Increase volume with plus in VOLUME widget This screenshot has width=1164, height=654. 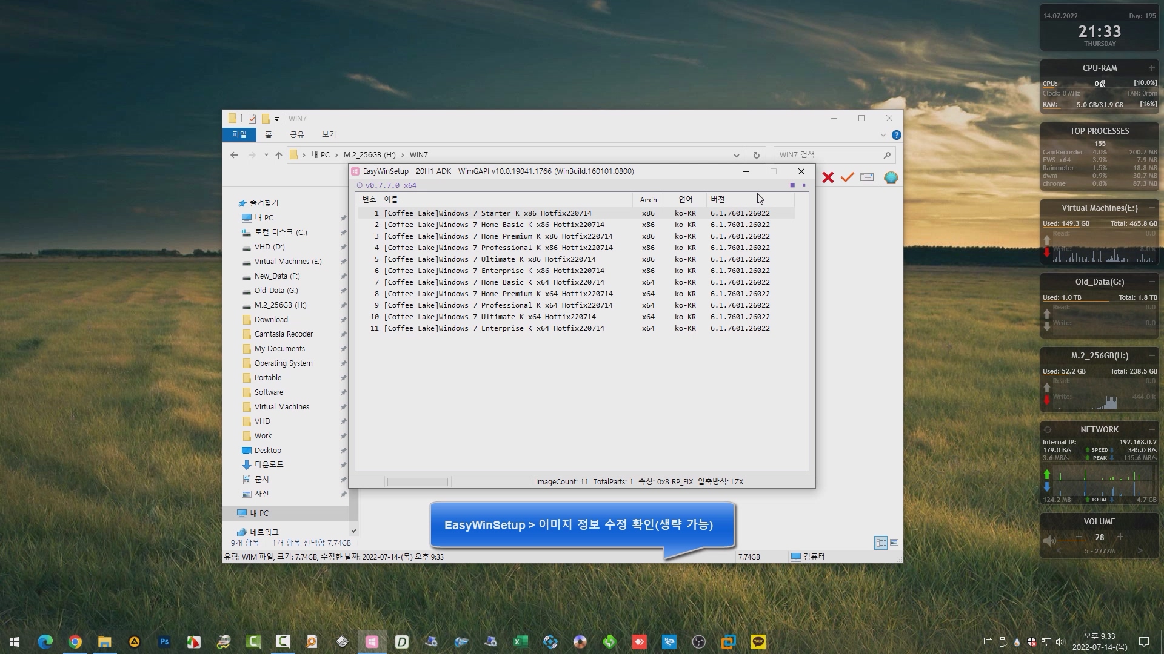1120,537
